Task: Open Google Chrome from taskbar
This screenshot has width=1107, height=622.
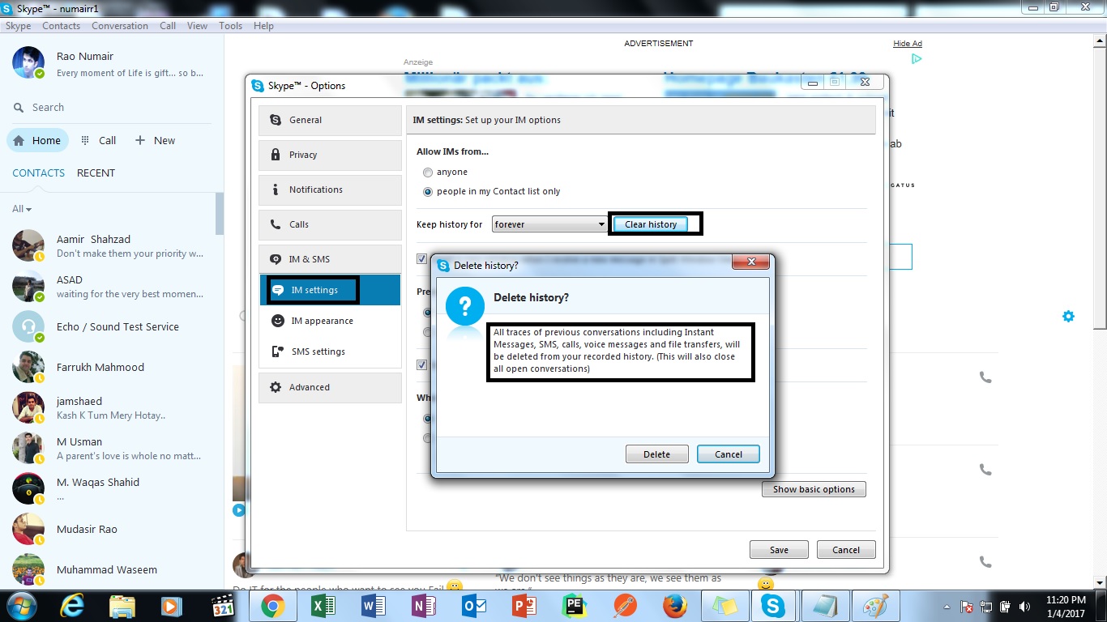Action: pyautogui.click(x=272, y=606)
